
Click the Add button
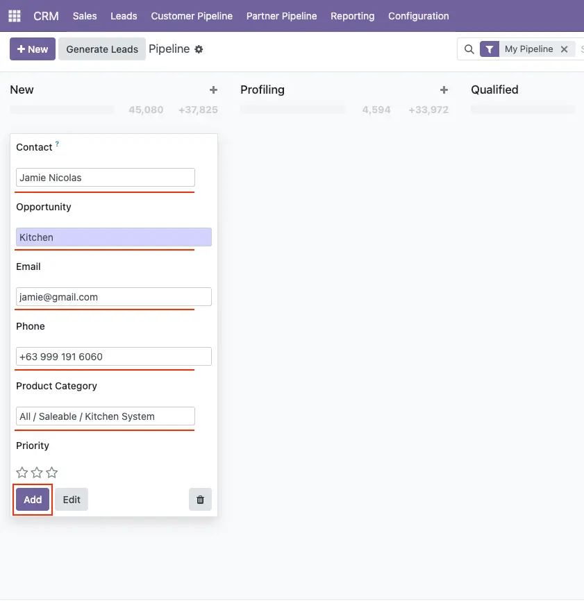coord(33,500)
